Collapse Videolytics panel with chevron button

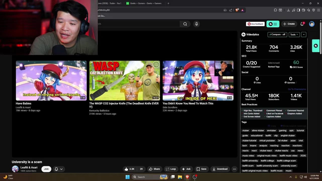(x=304, y=34)
